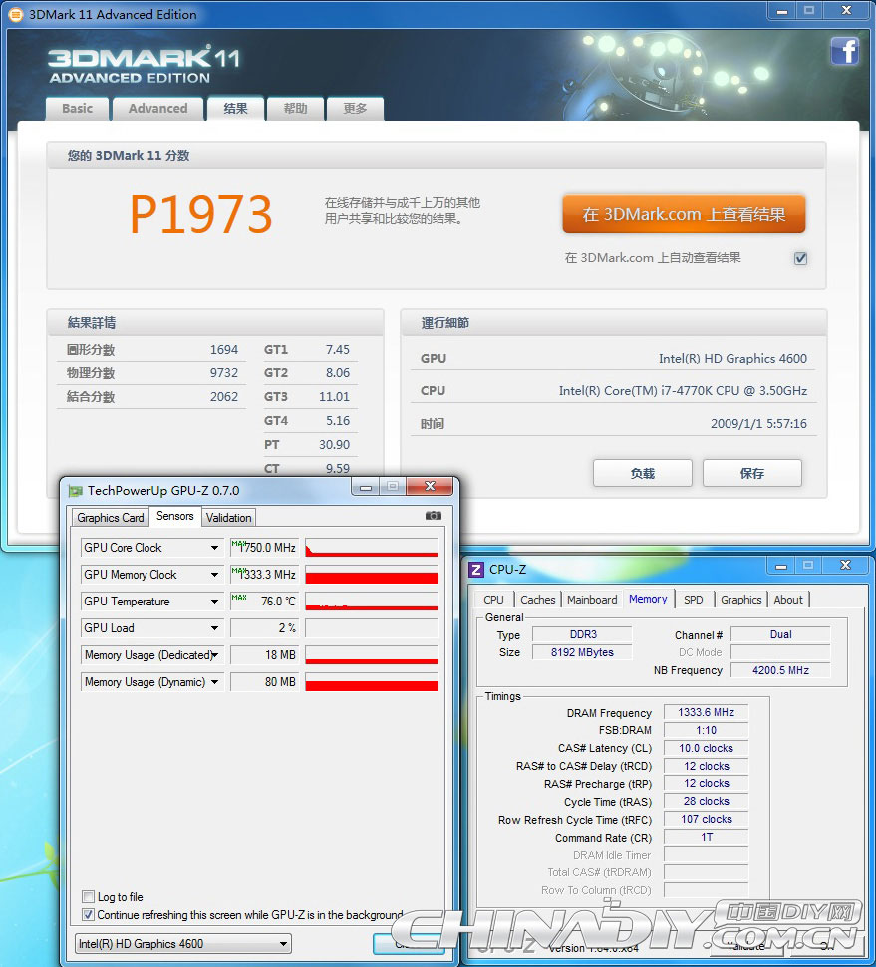This screenshot has height=967, width=876.
Task: Switch to GPU-Z Graphics Card tab
Action: tap(111, 518)
